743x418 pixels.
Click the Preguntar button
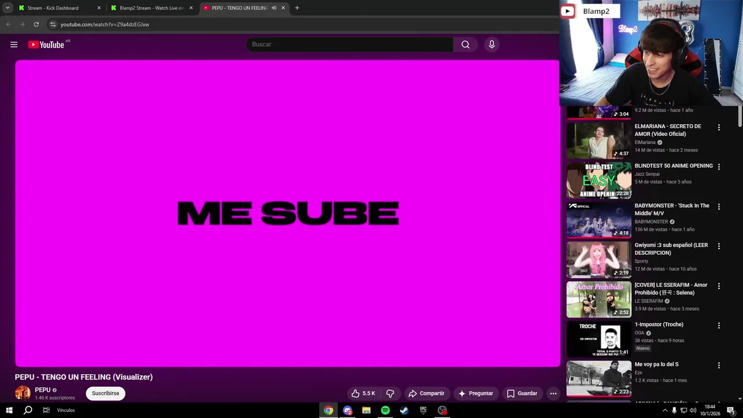pos(475,393)
